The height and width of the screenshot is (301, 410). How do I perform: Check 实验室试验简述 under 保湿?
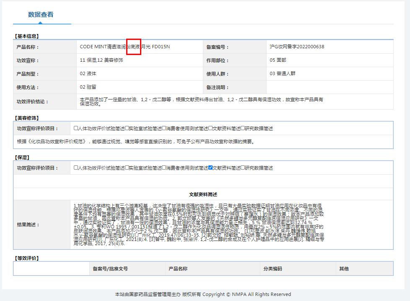127,168
